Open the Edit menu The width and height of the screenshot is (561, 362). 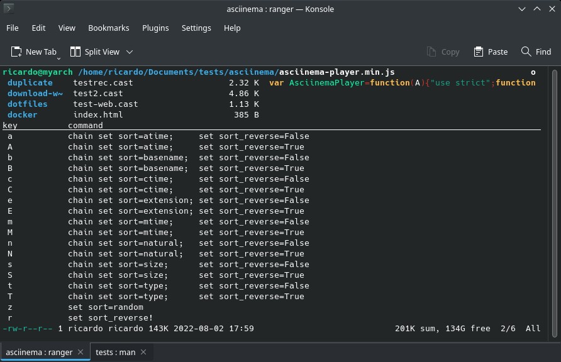coord(38,28)
